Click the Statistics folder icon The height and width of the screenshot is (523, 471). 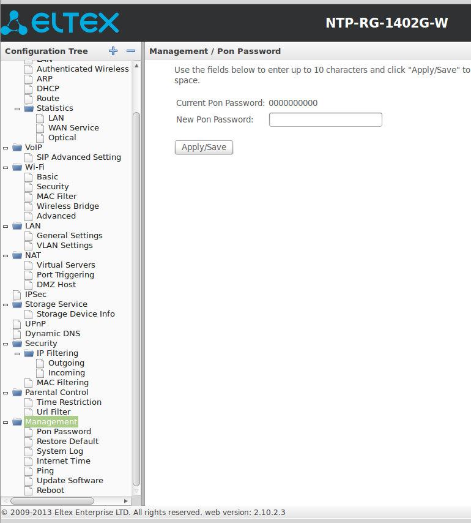click(29, 108)
